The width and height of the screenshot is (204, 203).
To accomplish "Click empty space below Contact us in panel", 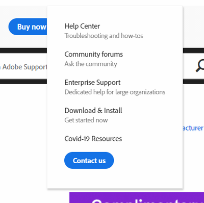I will 115,179.
